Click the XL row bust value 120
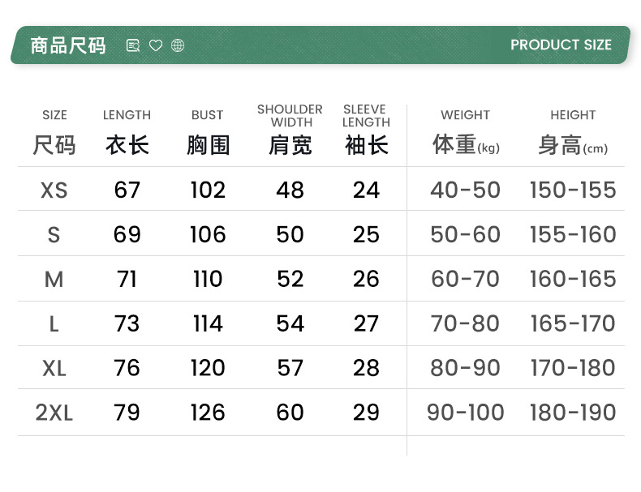Screen dimensions: 641x492 point(208,368)
